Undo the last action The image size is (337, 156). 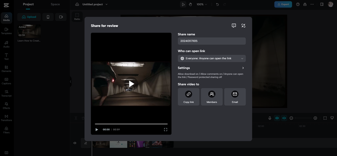[217, 4]
